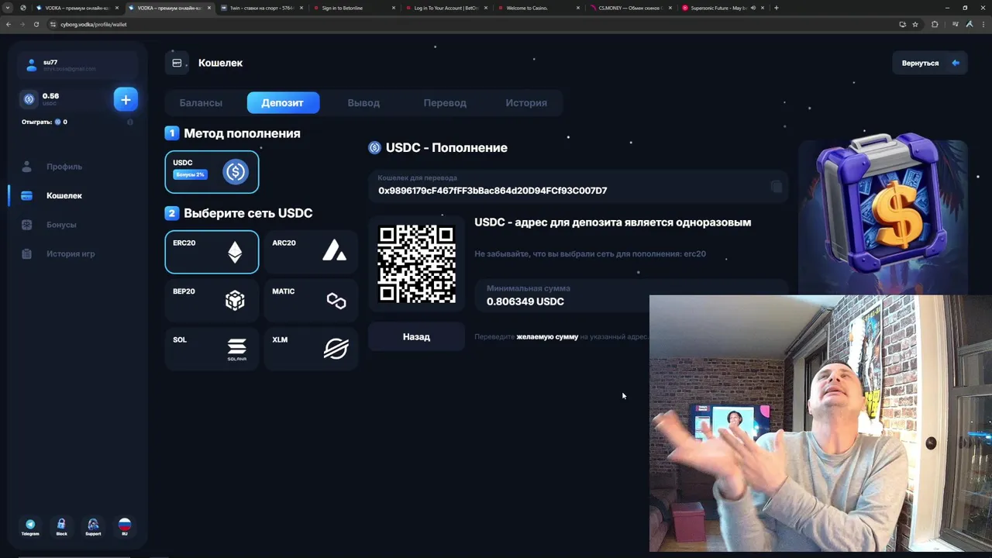Select SOL Solana network
This screenshot has height=558, width=992.
coord(212,349)
